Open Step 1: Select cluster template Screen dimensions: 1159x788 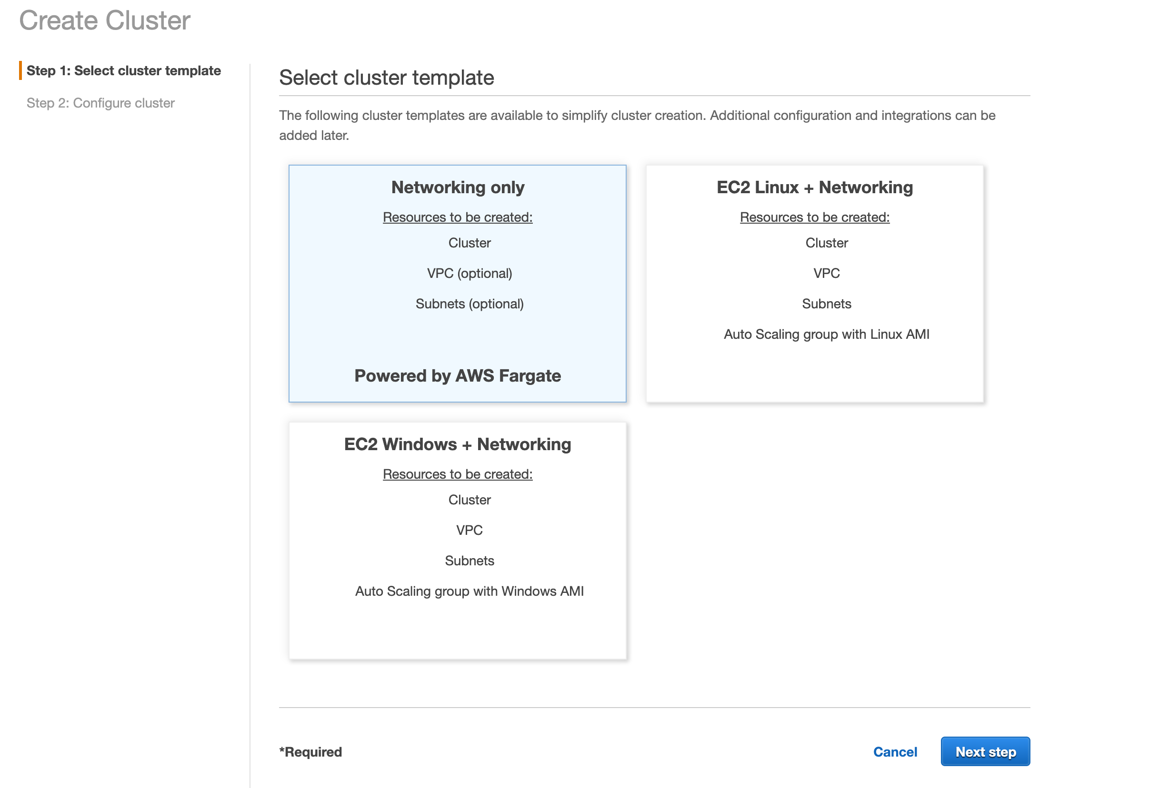point(123,70)
